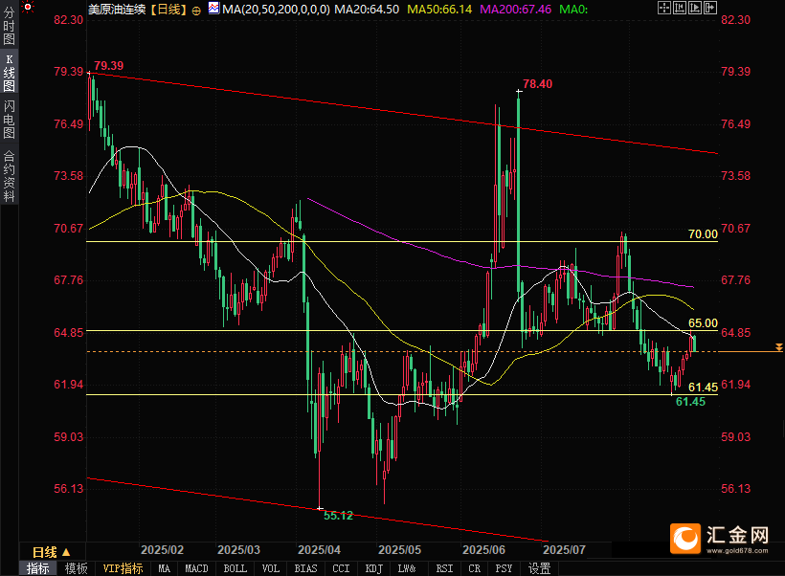Apply the VOL indicator

coord(270,568)
